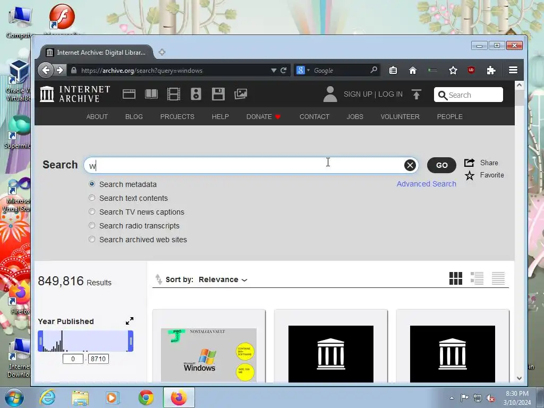The image size is (544, 408).
Task: Click the browser Forward button
Action: [59, 70]
